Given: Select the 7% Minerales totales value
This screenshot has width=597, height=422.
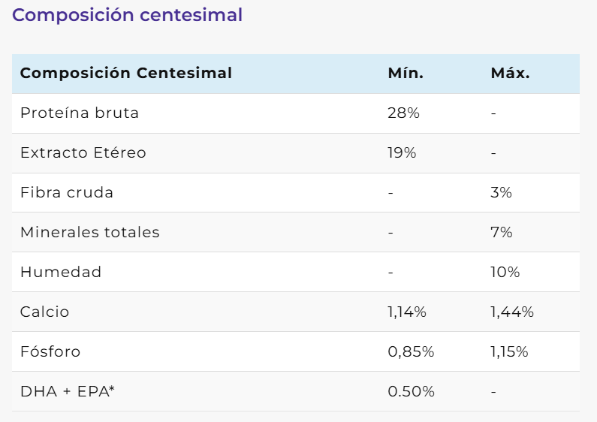Looking at the screenshot, I should coord(501,233).
